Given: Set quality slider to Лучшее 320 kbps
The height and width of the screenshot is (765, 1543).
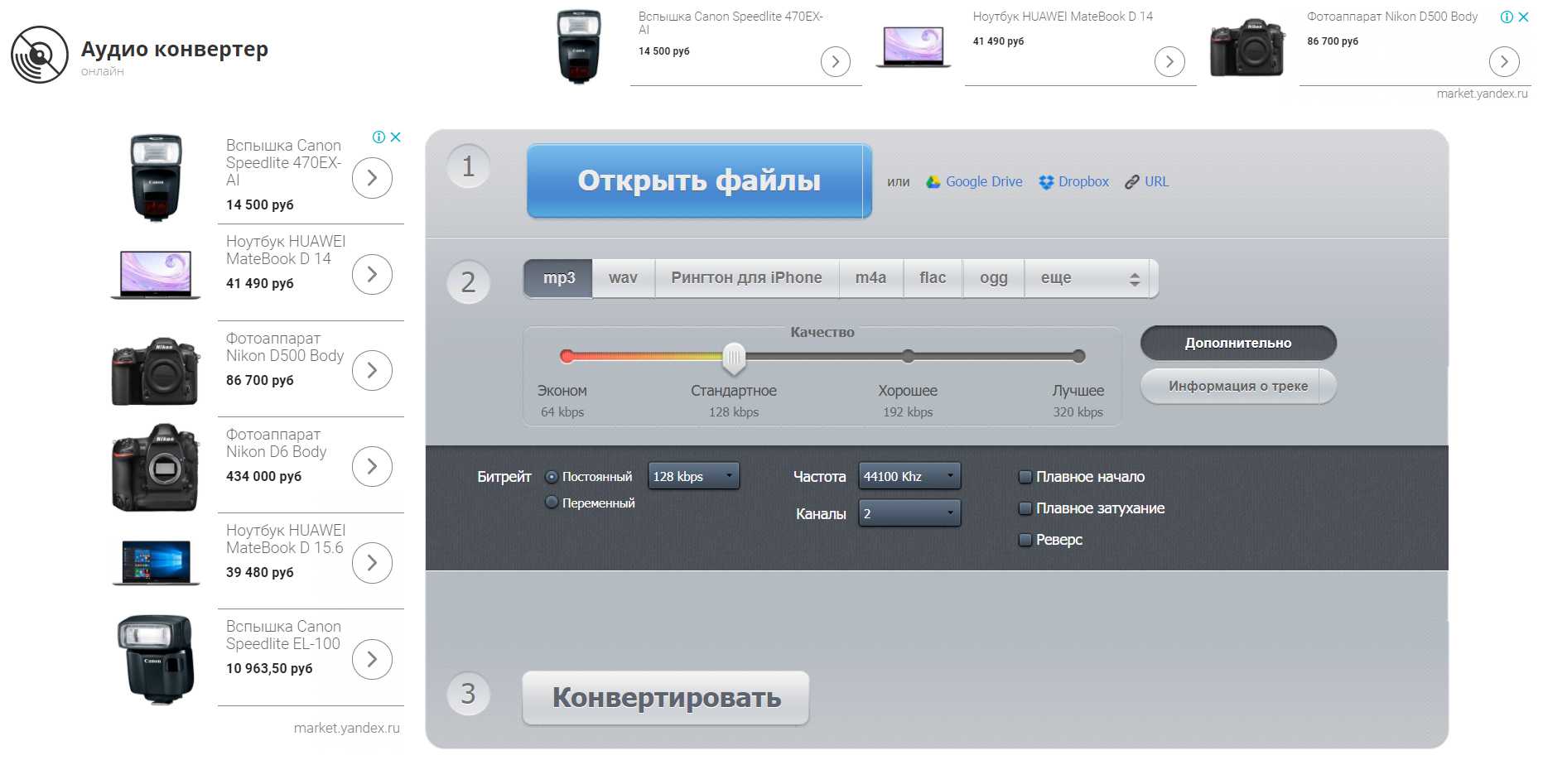Looking at the screenshot, I should click(x=1078, y=357).
